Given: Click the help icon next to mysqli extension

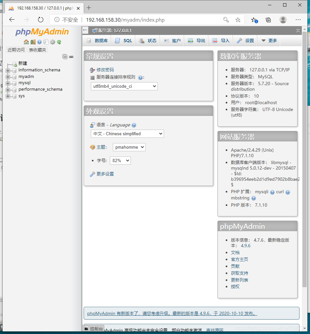Looking at the screenshot, I should [x=272, y=192].
